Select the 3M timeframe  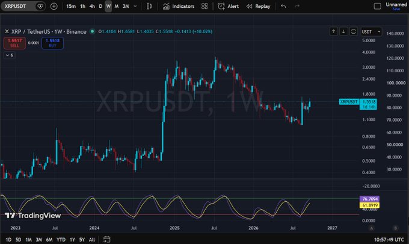(x=126, y=6)
